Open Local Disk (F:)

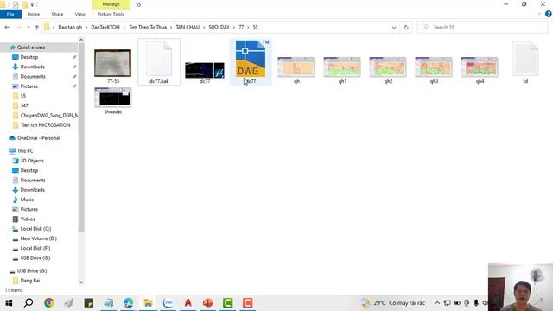tap(35, 248)
